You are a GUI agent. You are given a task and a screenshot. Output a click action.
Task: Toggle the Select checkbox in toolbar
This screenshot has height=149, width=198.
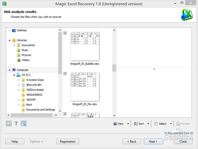point(156,124)
